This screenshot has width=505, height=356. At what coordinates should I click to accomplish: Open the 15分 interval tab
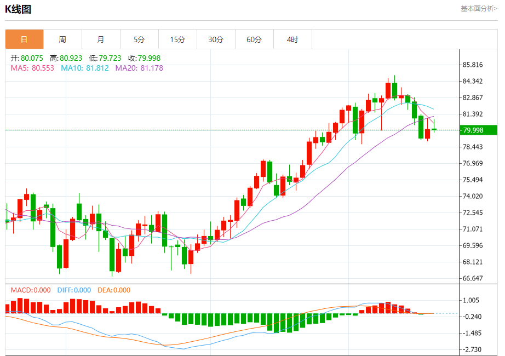tap(177, 39)
